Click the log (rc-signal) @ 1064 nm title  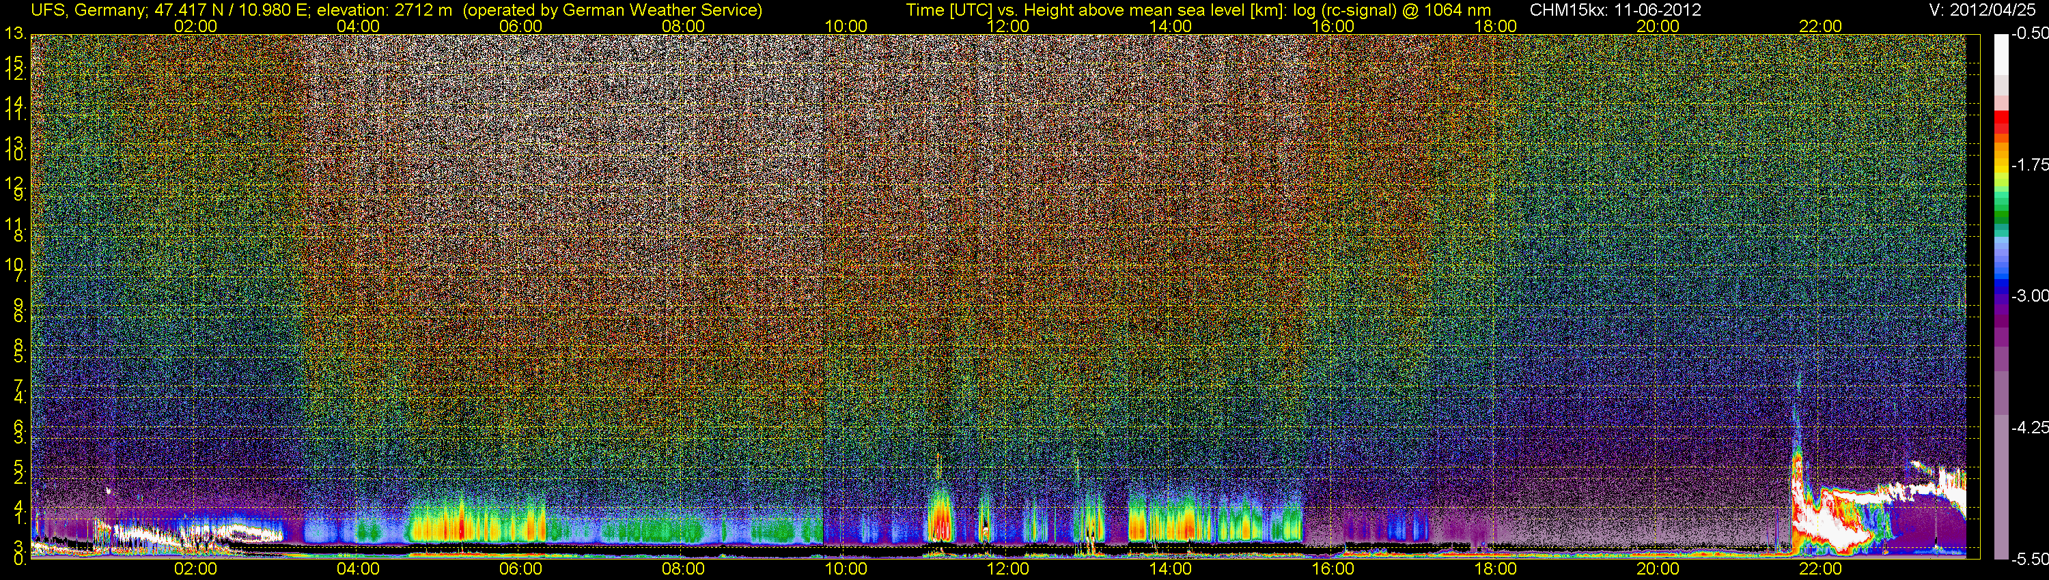click(x=1391, y=10)
